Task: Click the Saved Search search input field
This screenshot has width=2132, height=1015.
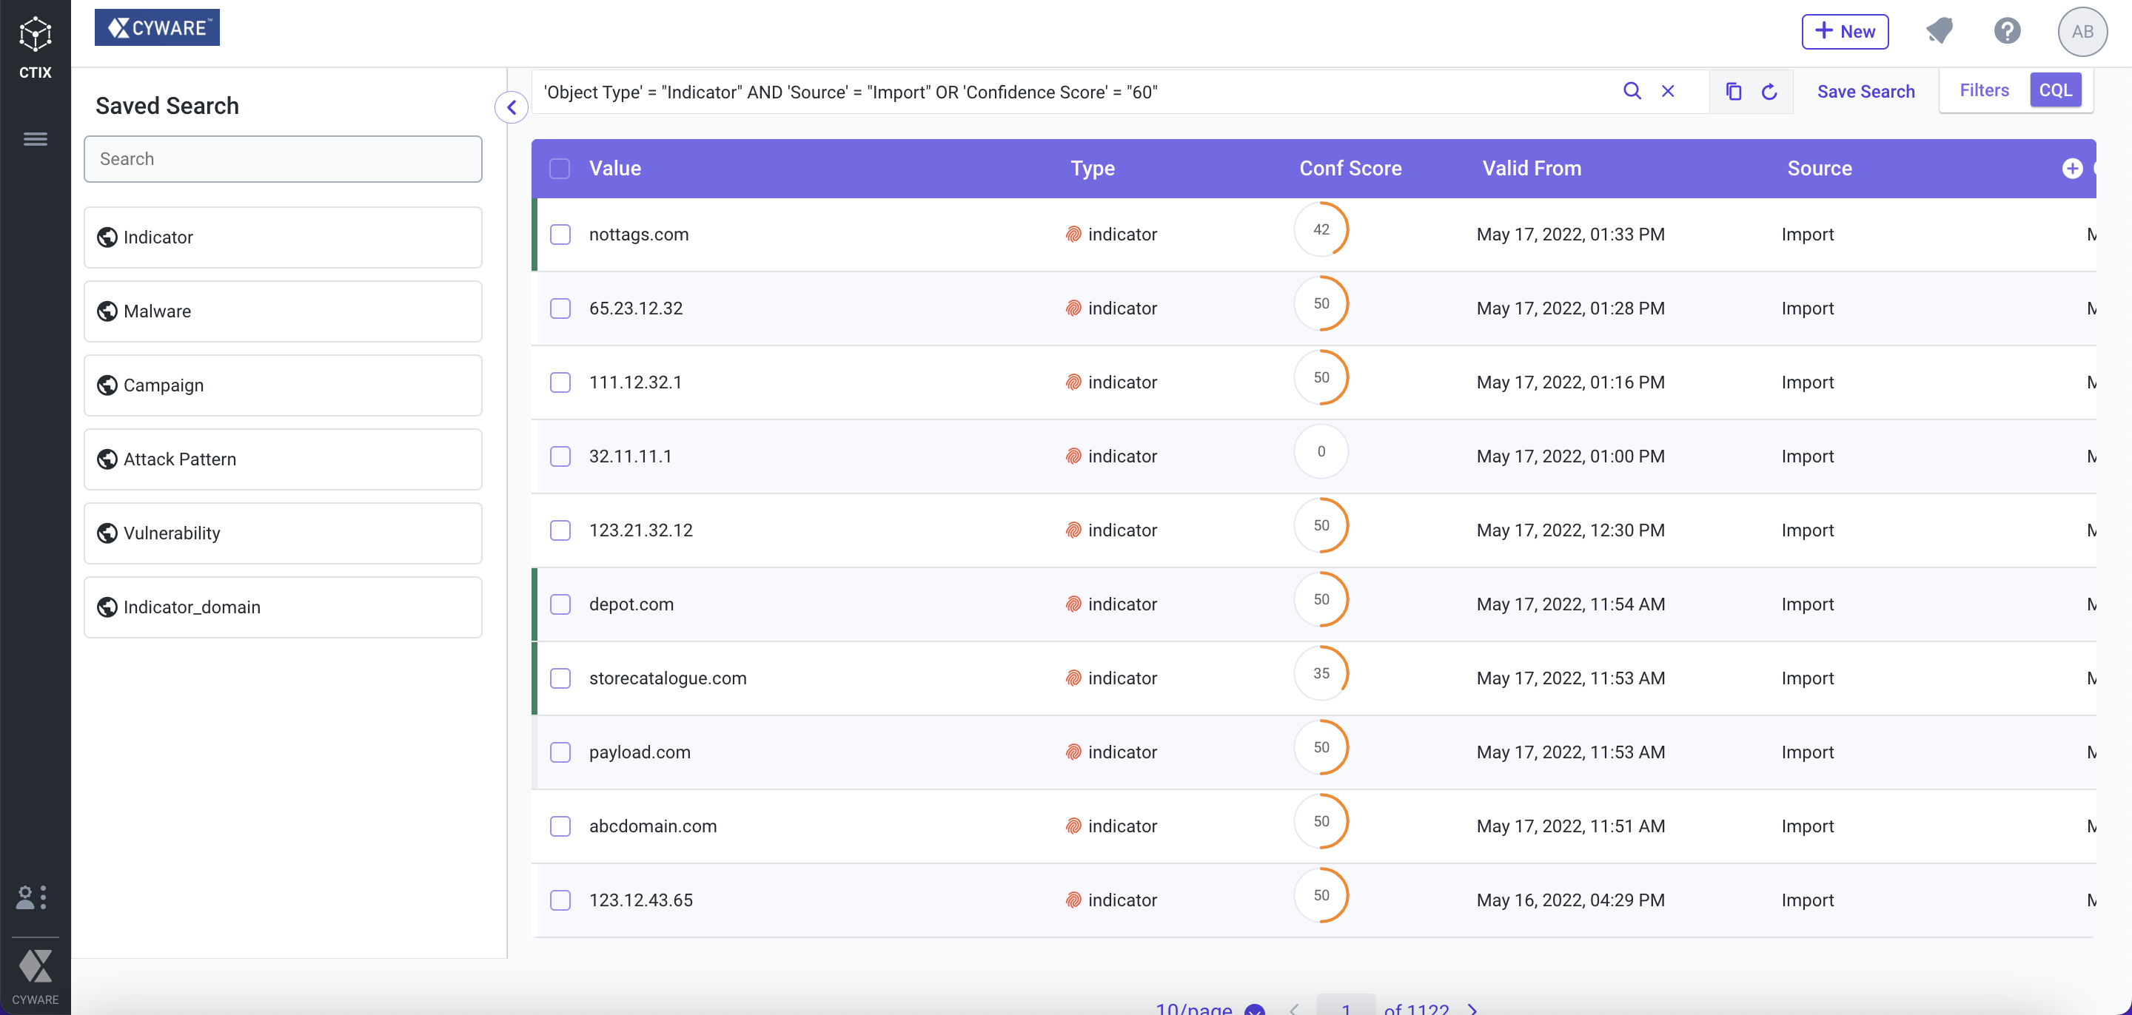Action: click(x=283, y=159)
